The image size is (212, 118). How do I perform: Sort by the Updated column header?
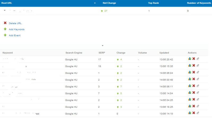tap(164, 53)
